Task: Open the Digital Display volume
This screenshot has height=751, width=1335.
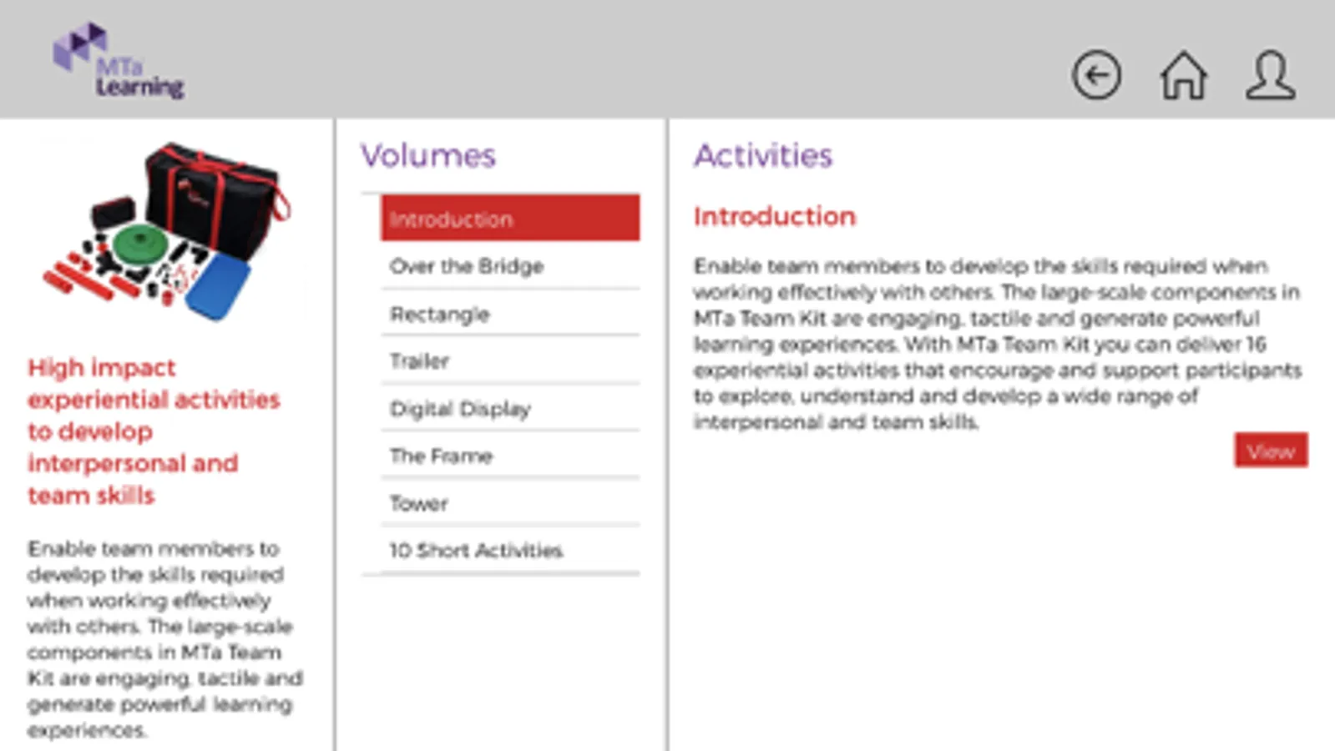Action: (x=510, y=408)
